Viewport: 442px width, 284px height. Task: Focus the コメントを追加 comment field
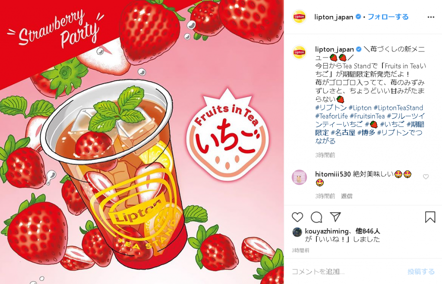(347, 271)
